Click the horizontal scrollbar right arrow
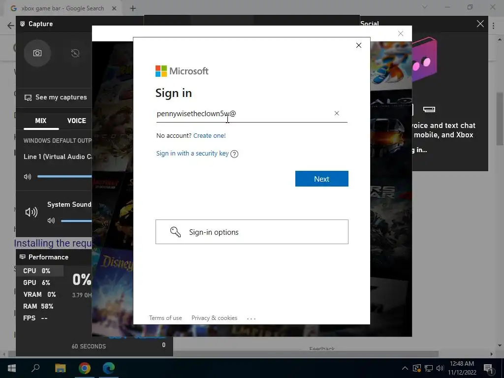The image size is (504, 378). (492, 354)
